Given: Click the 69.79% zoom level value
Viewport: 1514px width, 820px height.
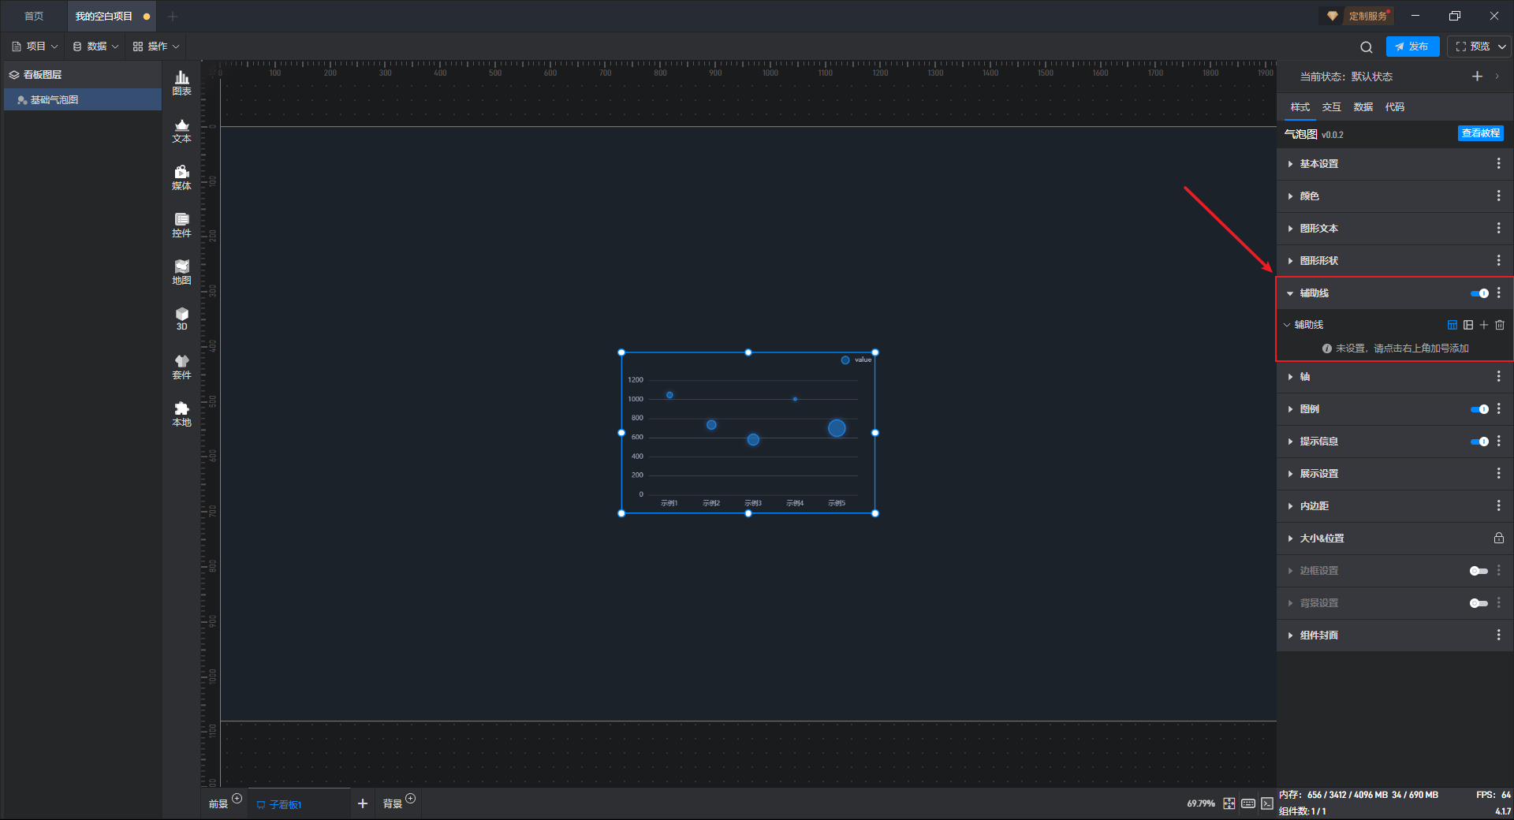Looking at the screenshot, I should (1201, 803).
